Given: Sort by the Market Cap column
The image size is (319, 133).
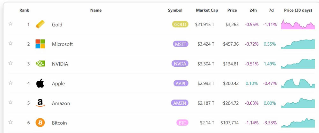Looking at the screenshot, I should pos(207,10).
